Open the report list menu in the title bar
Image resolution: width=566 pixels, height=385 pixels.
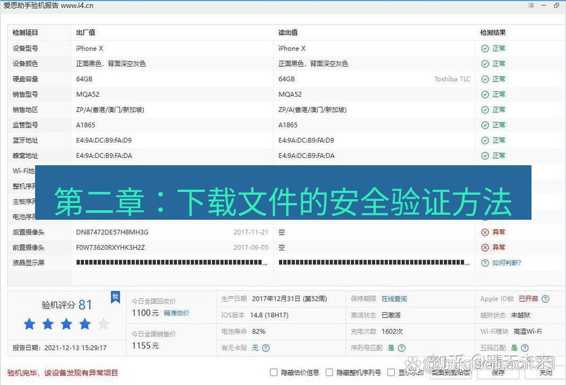click(x=531, y=6)
